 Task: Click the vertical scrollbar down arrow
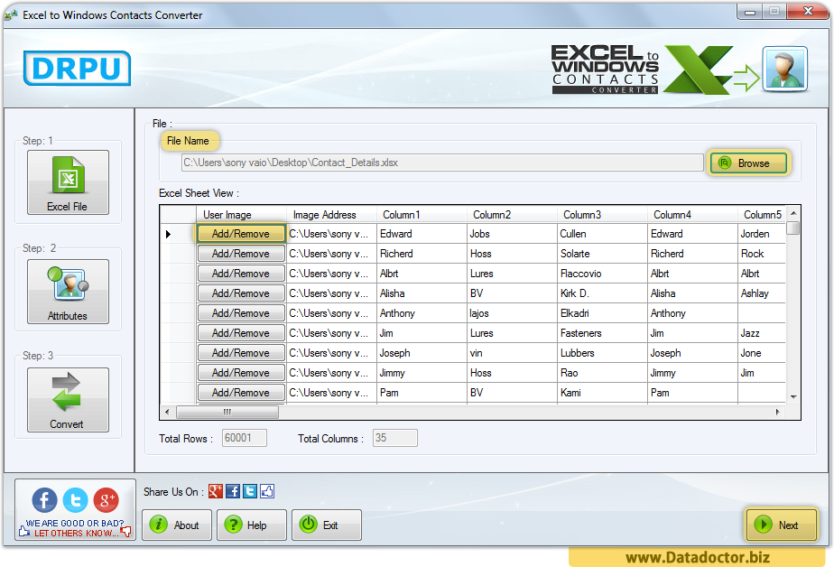tap(793, 396)
